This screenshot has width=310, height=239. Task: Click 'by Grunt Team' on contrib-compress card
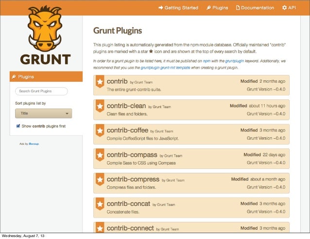click(173, 181)
